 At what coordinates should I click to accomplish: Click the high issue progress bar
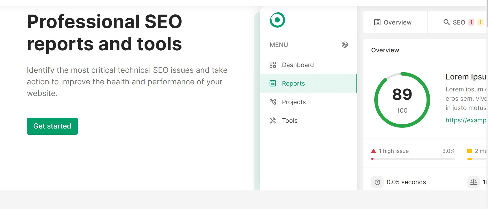[413, 159]
